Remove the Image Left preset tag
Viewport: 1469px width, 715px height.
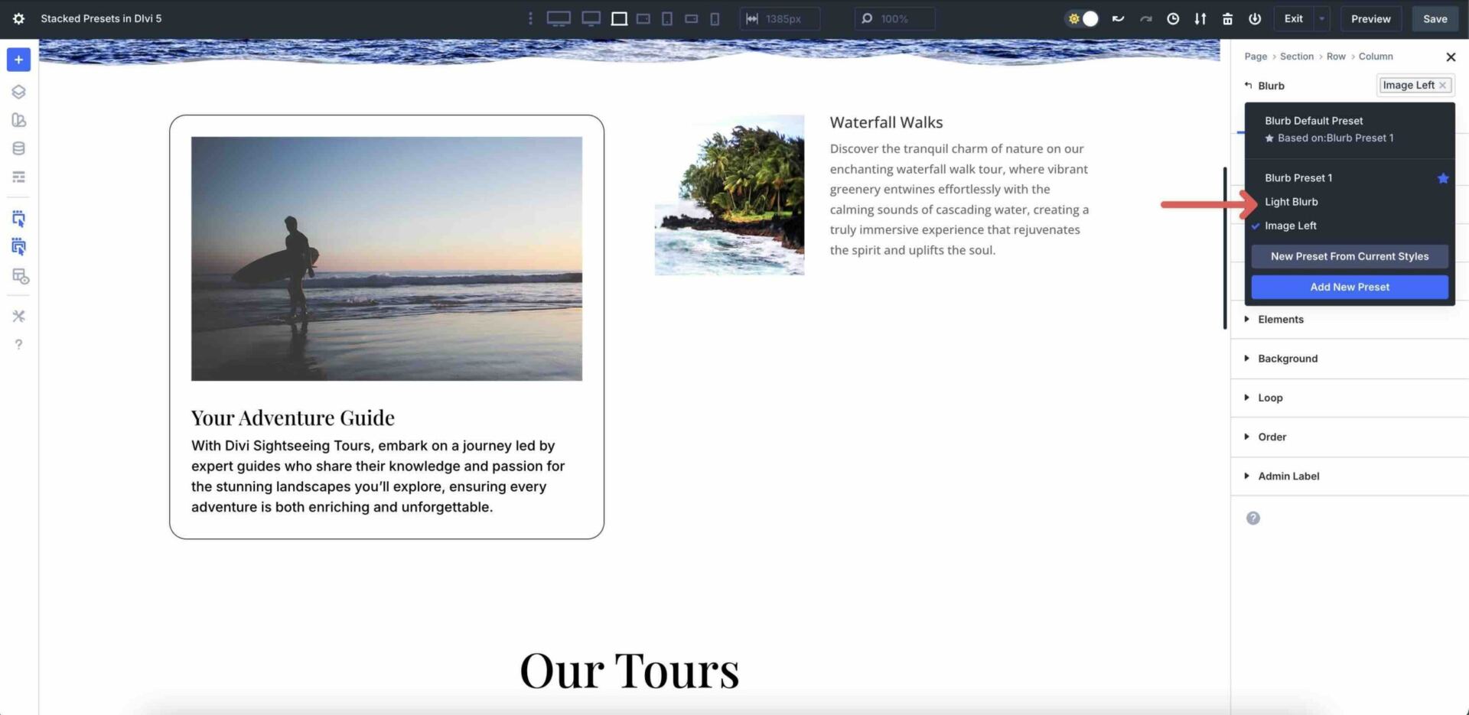point(1444,85)
